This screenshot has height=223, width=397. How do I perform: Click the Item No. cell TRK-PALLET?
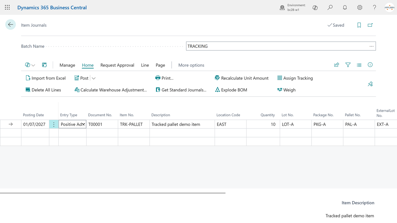coord(134,124)
